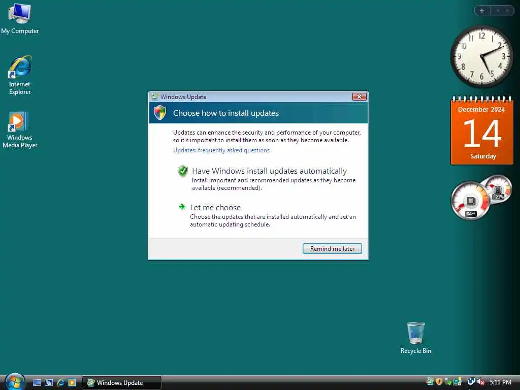The height and width of the screenshot is (390, 520).
Task: Launch Media Player from Quick Launch
Action: pyautogui.click(x=72, y=382)
